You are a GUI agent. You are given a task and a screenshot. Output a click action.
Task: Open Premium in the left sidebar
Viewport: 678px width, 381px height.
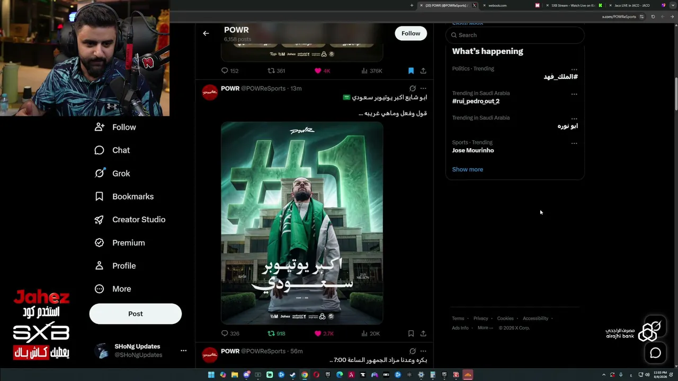click(x=119, y=243)
